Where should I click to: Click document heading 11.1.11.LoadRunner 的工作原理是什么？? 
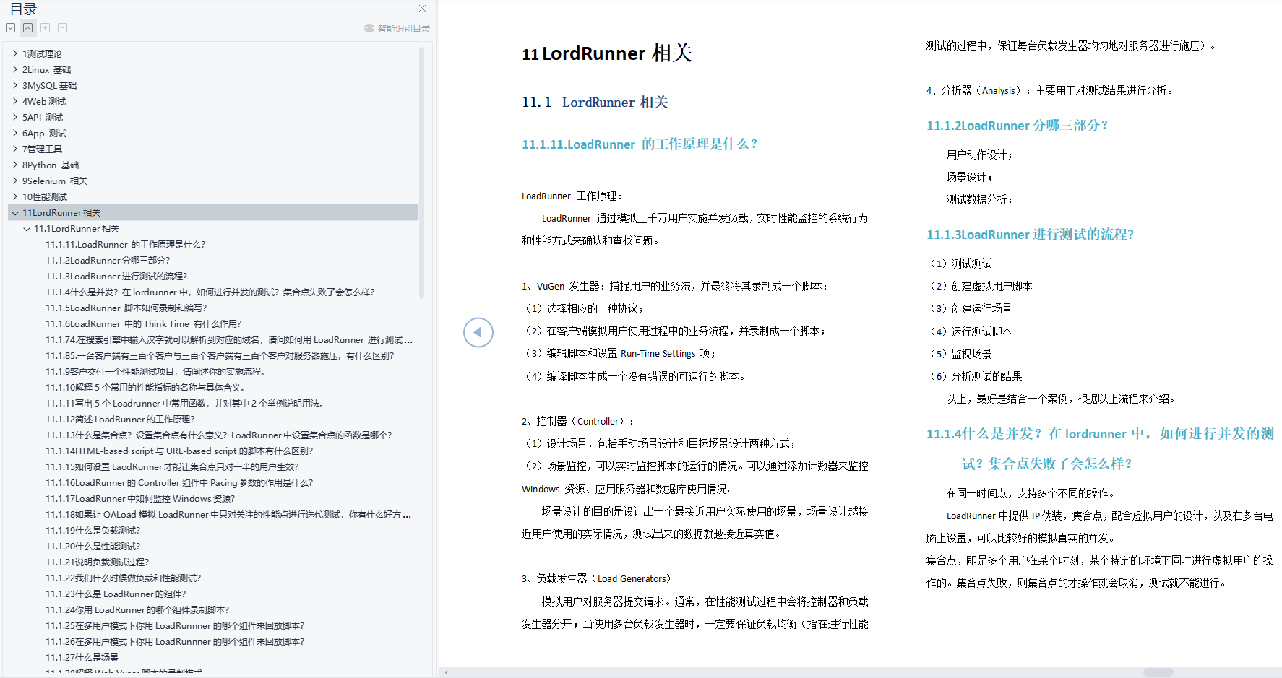pos(640,144)
